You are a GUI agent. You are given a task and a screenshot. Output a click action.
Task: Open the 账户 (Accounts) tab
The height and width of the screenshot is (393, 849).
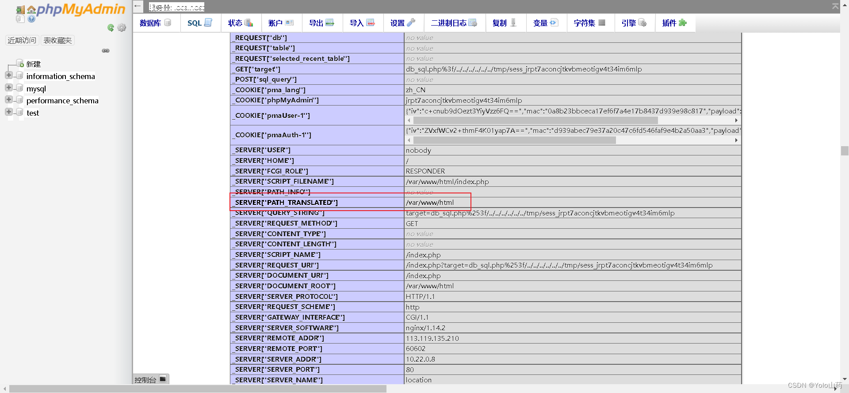click(282, 23)
